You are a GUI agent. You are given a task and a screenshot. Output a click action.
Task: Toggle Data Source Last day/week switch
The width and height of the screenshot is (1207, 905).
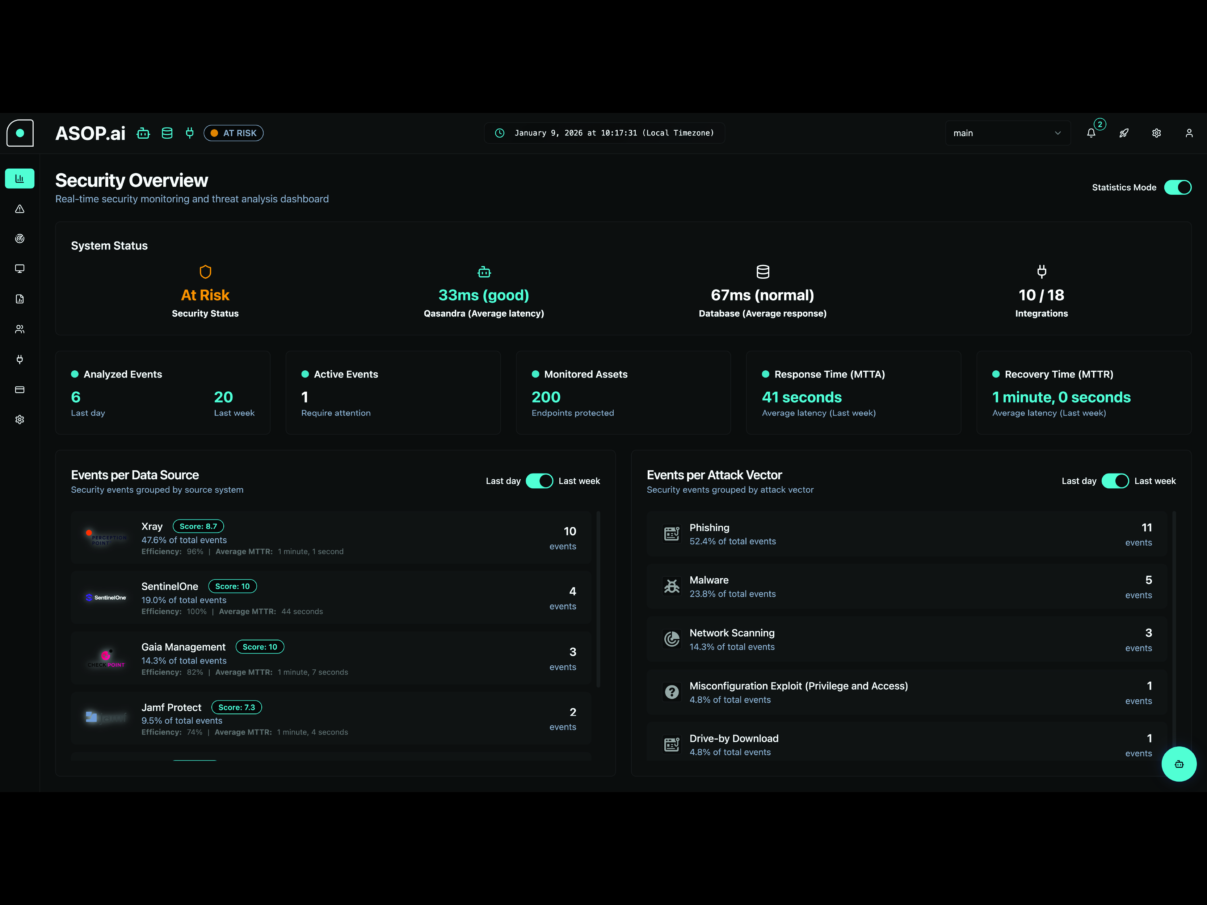click(x=539, y=481)
